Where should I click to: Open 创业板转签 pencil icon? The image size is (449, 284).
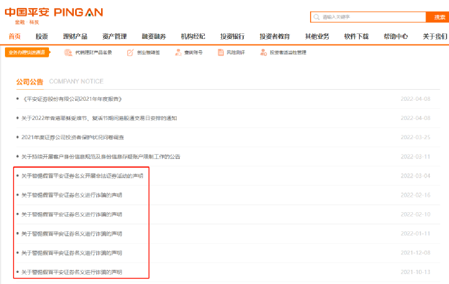tap(130, 53)
